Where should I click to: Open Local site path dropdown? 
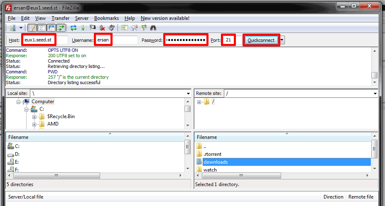(x=188, y=94)
